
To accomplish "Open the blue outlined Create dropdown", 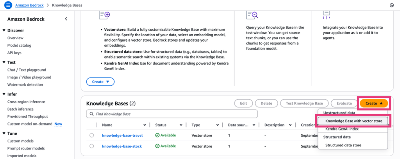I will point(100,82).
